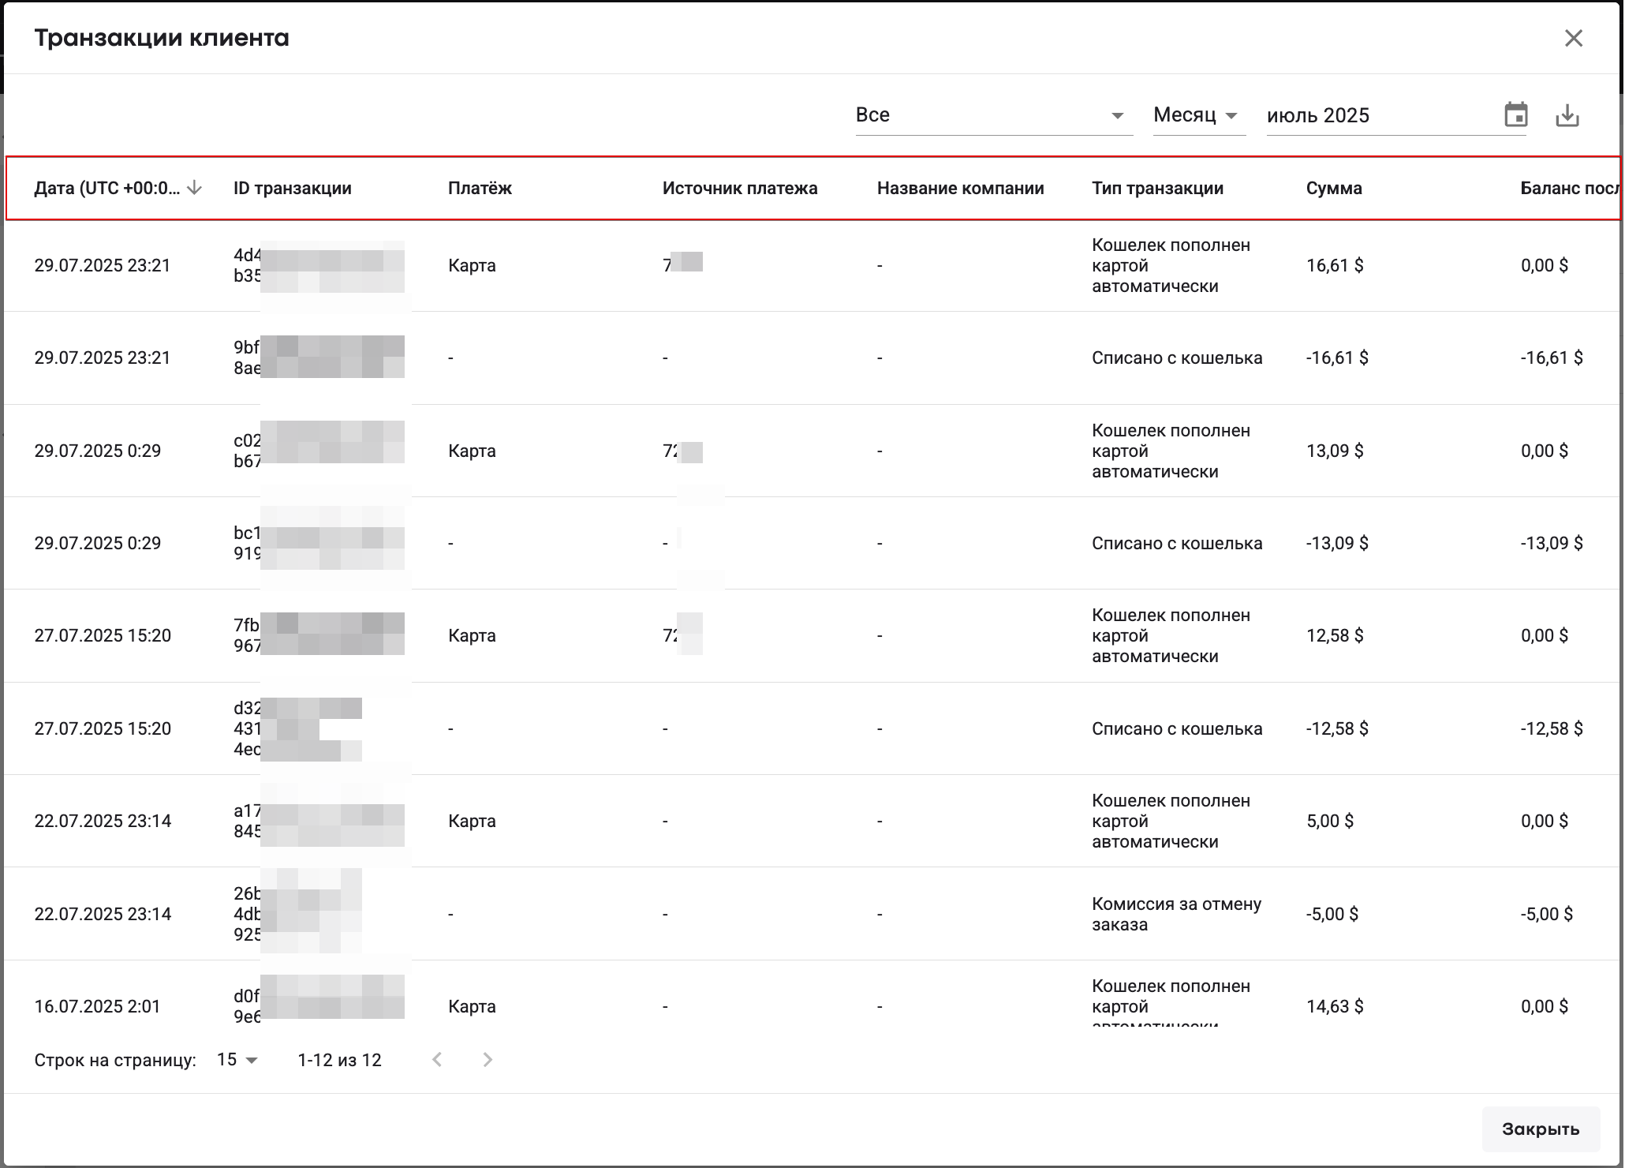Open the 'Все' filter dropdown
Screen dimensions: 1625x1168
992,115
